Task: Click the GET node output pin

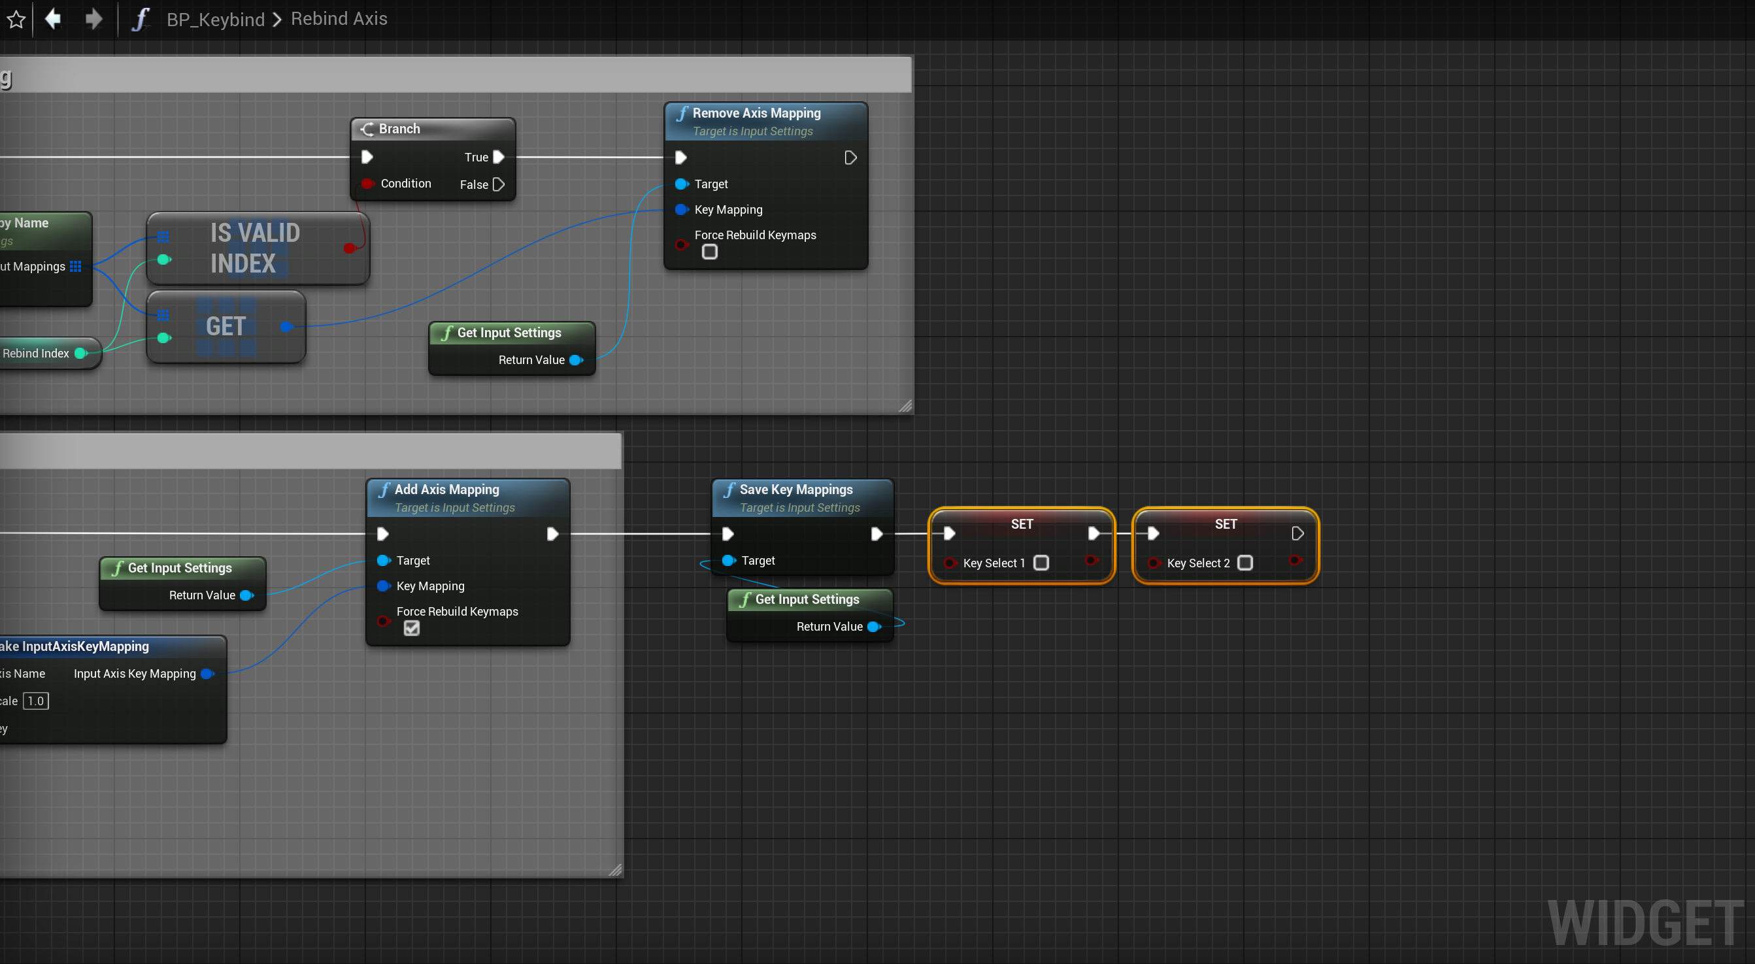Action: coord(287,326)
